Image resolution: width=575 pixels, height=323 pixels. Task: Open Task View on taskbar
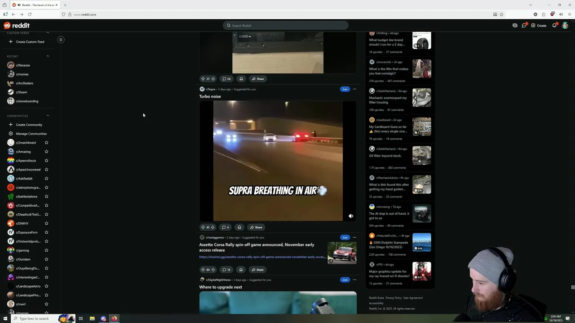tap(81, 319)
